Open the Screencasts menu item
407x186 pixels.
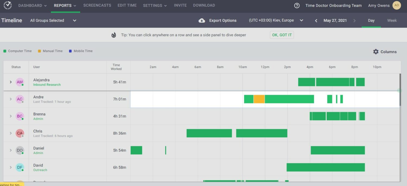97,5
